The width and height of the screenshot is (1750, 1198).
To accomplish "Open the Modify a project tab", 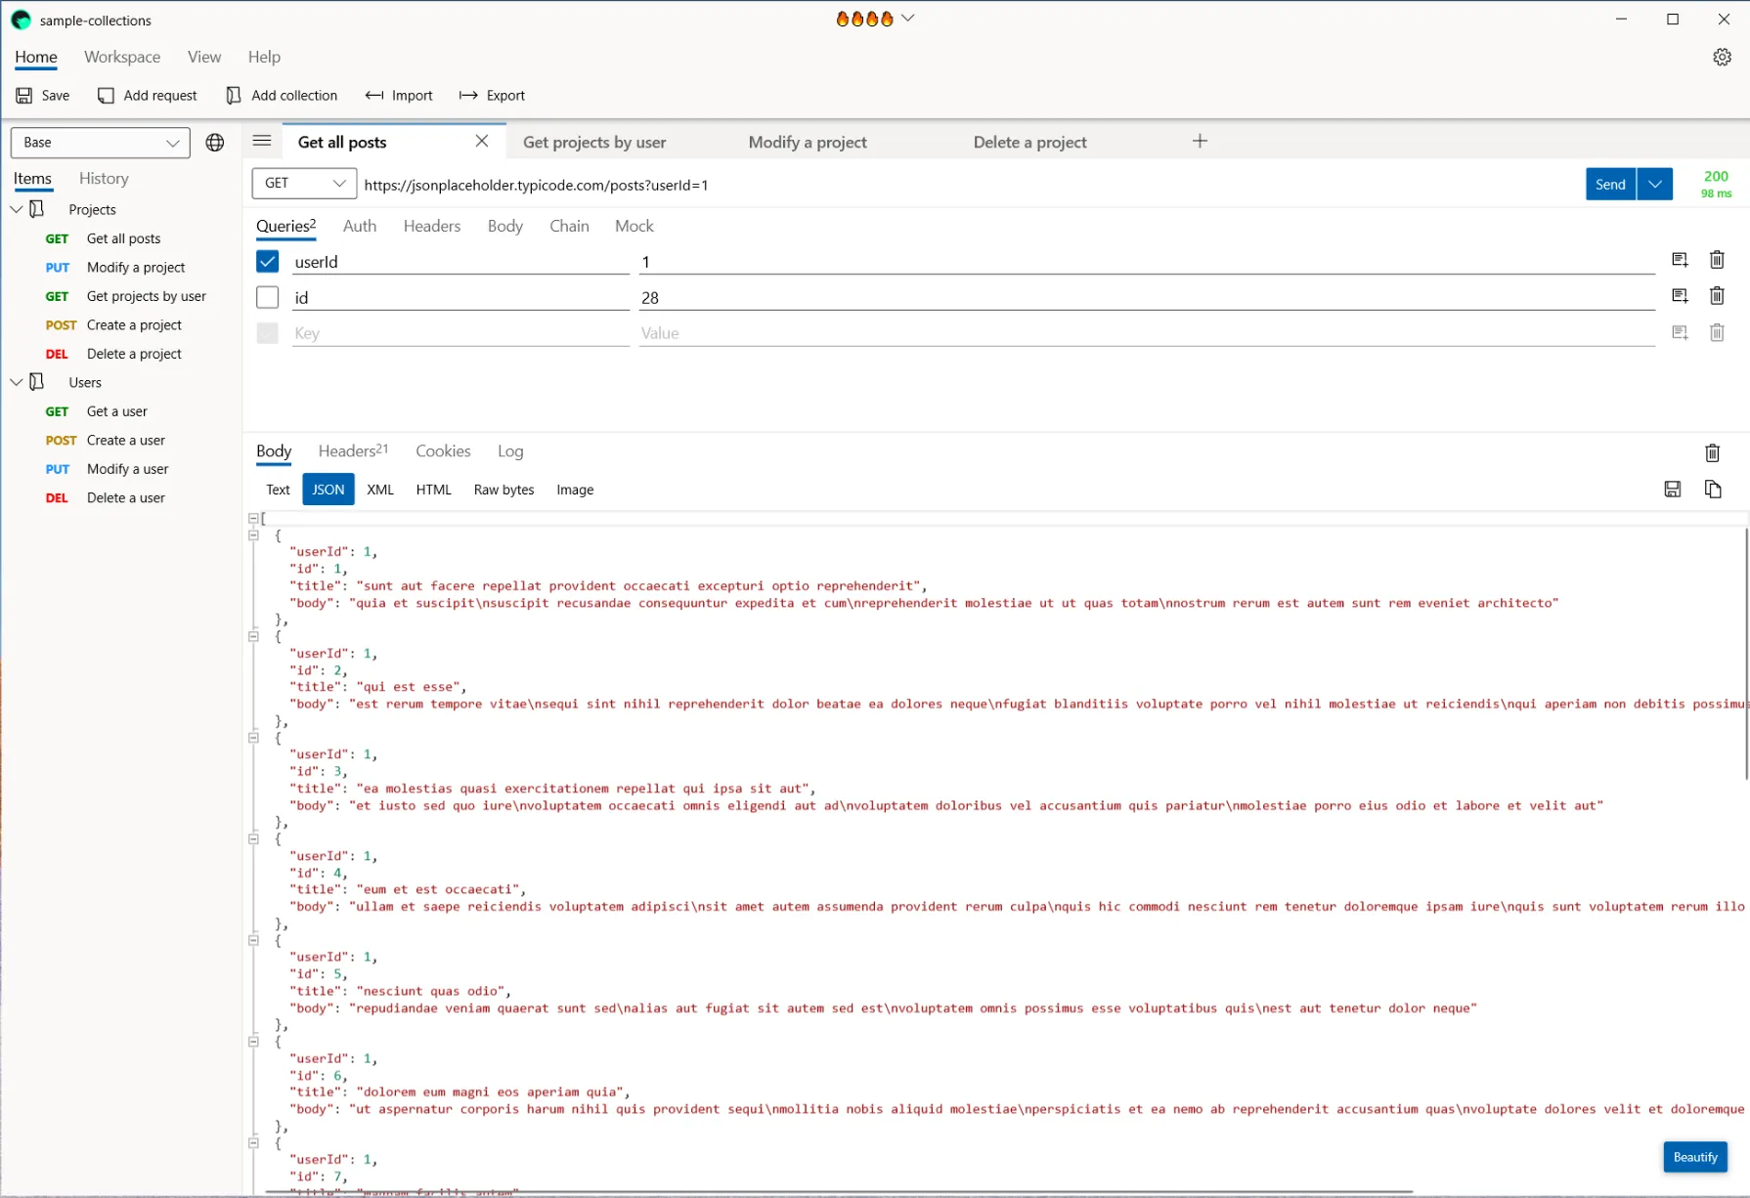I will point(807,142).
